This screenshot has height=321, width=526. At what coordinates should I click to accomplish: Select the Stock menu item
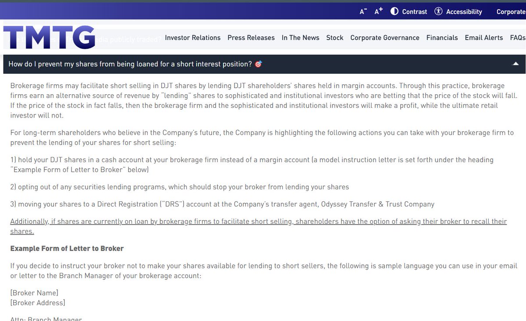tap(335, 38)
